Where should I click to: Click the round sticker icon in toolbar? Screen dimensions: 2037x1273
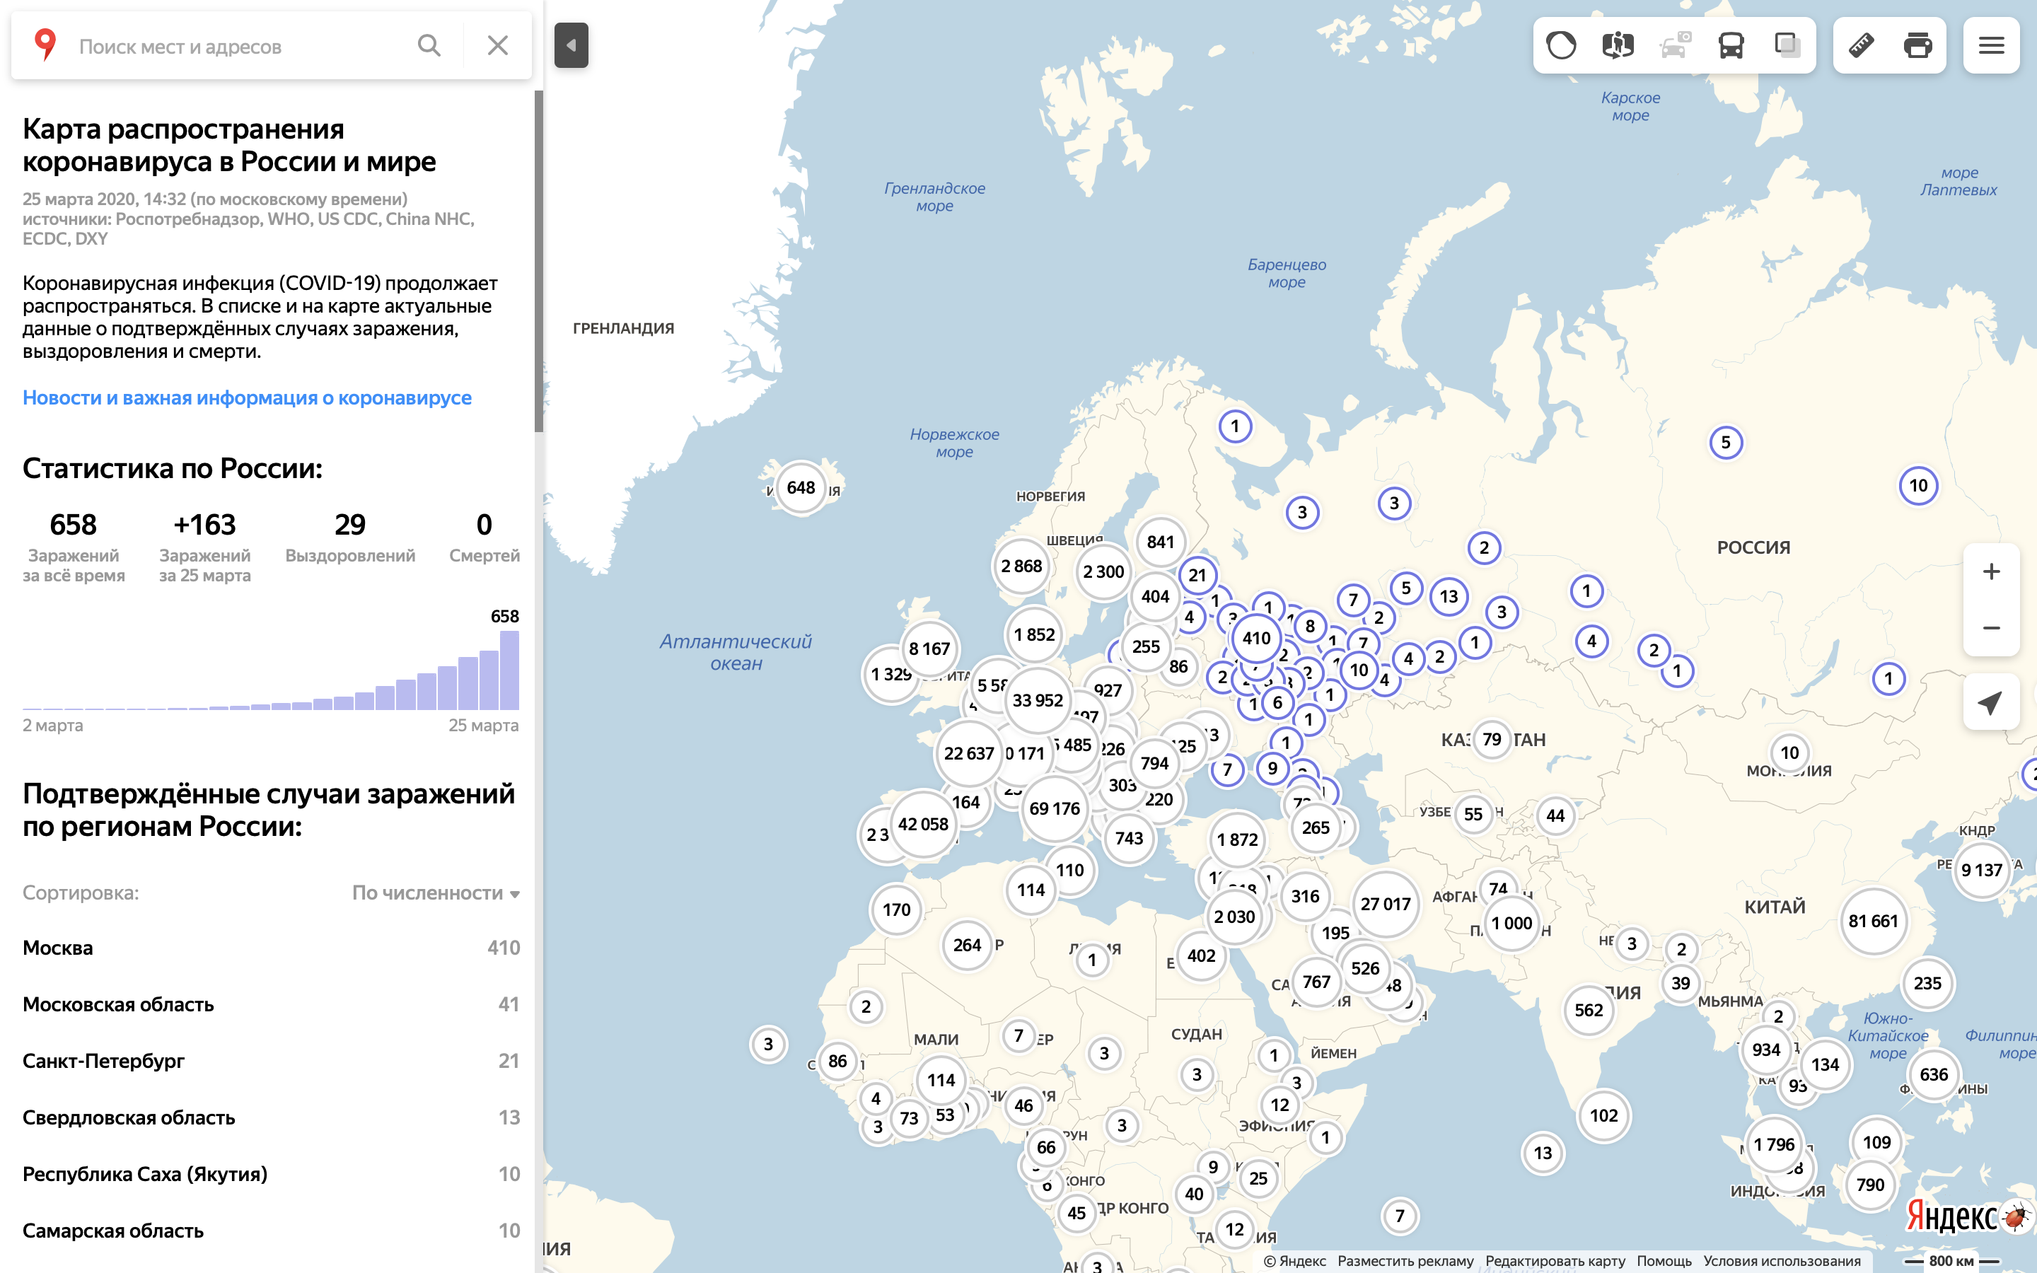coord(1562,45)
